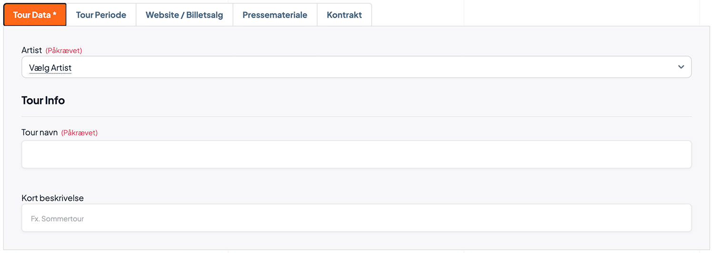Click into the Kort beskrivelse field

357,218
